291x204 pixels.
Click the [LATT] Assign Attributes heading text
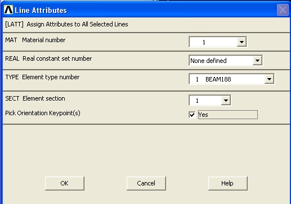66,24
